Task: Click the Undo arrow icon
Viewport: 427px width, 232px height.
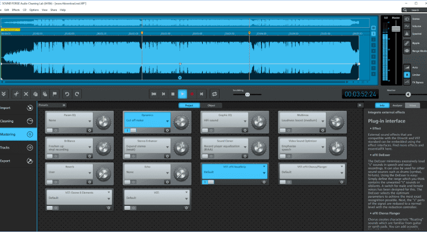Action: [67, 93]
